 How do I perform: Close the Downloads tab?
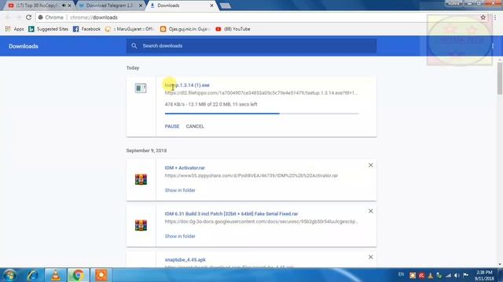point(211,5)
